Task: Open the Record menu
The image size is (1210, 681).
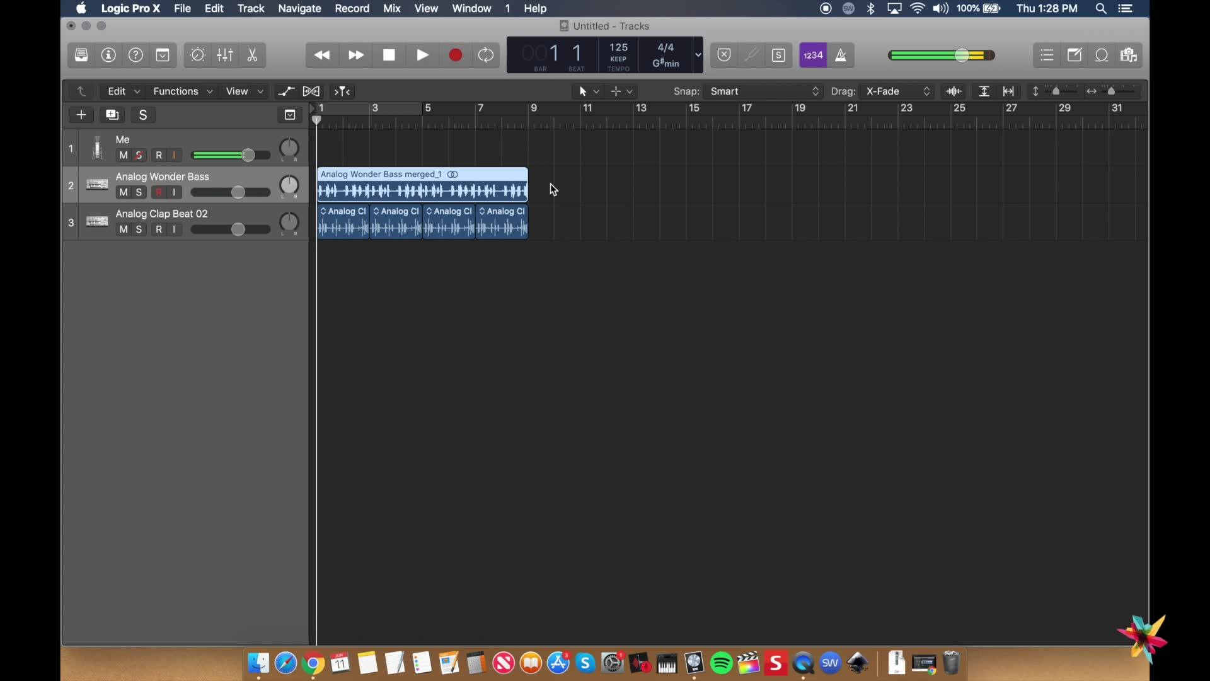Action: click(x=352, y=8)
